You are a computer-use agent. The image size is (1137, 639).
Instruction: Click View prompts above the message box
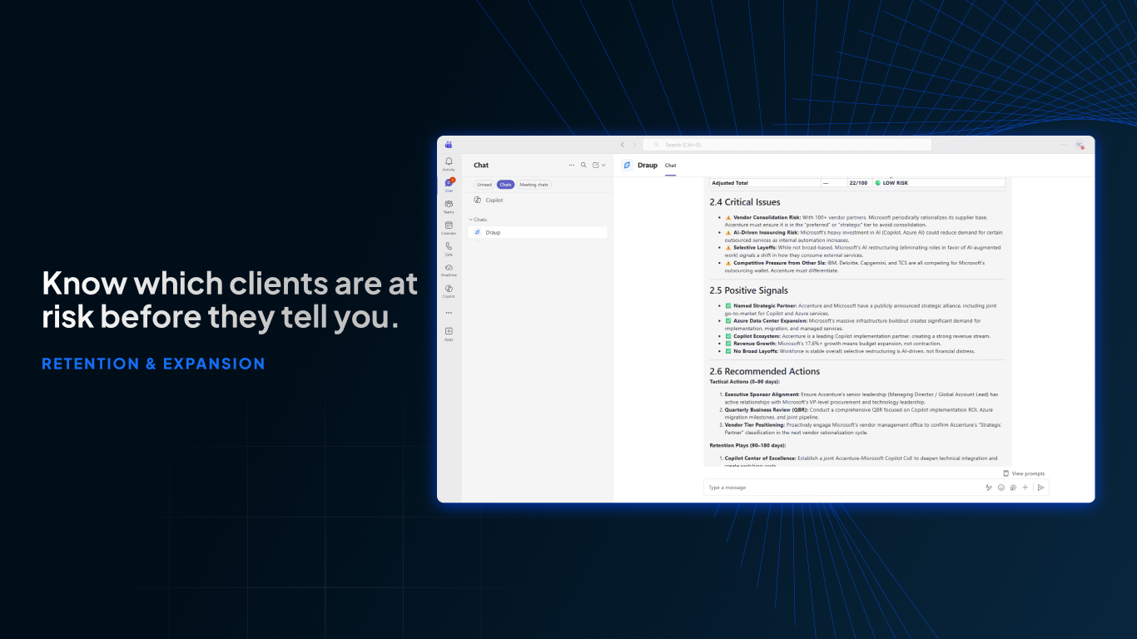pos(1024,473)
